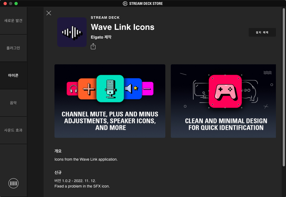Click the share icon under Elgato
Image resolution: width=286 pixels, height=197 pixels.
[x=93, y=46]
